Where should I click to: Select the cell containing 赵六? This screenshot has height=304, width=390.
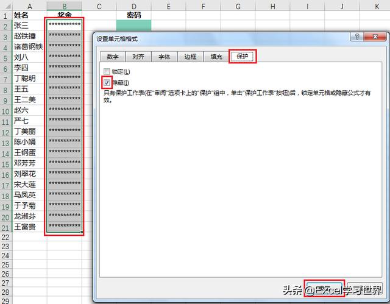tap(30, 110)
